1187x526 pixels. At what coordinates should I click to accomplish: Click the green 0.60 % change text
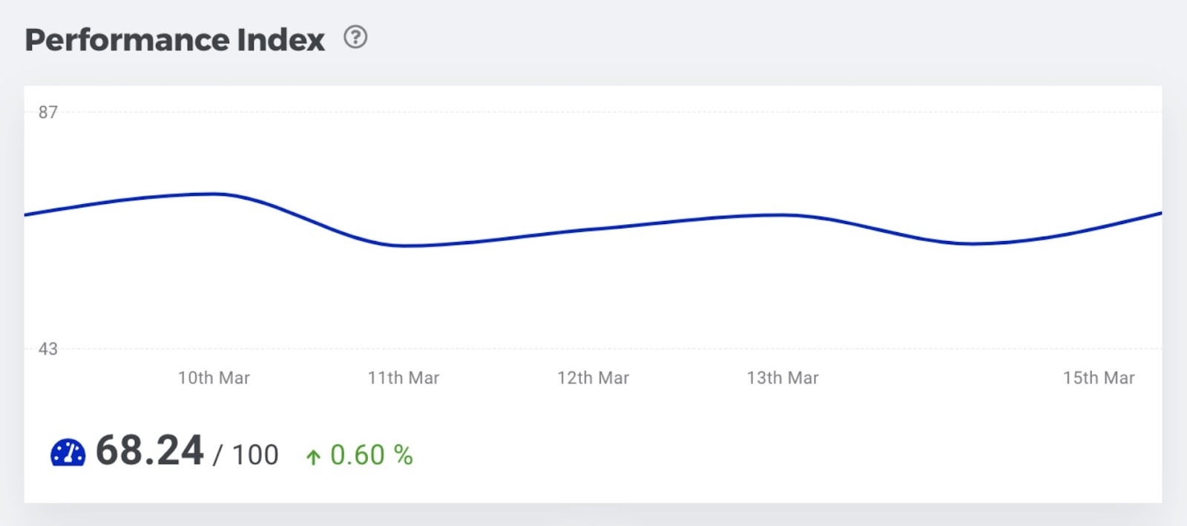(x=369, y=456)
